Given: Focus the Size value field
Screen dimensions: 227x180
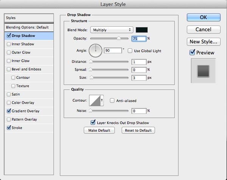Looking at the screenshot, I should [x=139, y=78].
